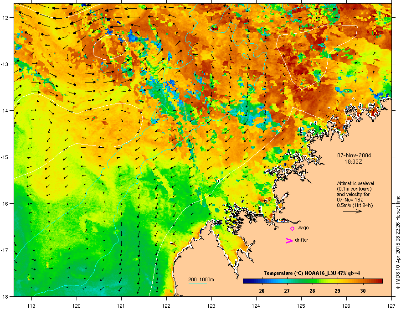
Task: Click the '(0.1m contours)' caption line
Action: coord(354,189)
